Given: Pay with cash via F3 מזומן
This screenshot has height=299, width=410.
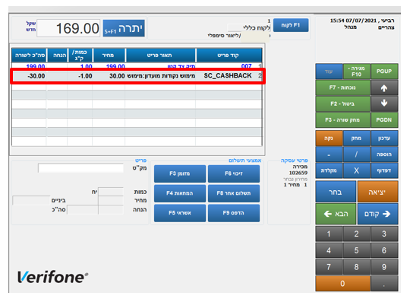Looking at the screenshot, I should click(180, 173).
